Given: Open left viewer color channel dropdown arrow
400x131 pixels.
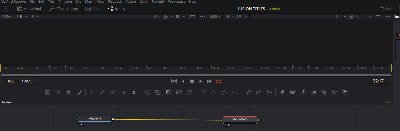Looking at the screenshot, I should click(x=172, y=17).
